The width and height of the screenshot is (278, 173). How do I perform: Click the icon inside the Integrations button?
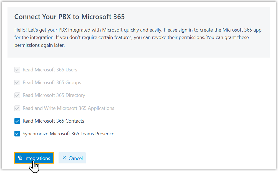pos(20,158)
